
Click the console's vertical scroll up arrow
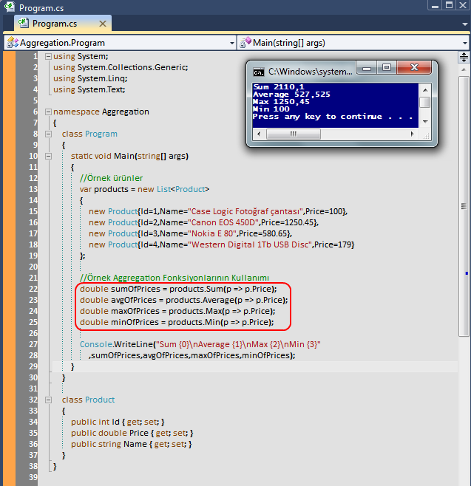(425, 89)
